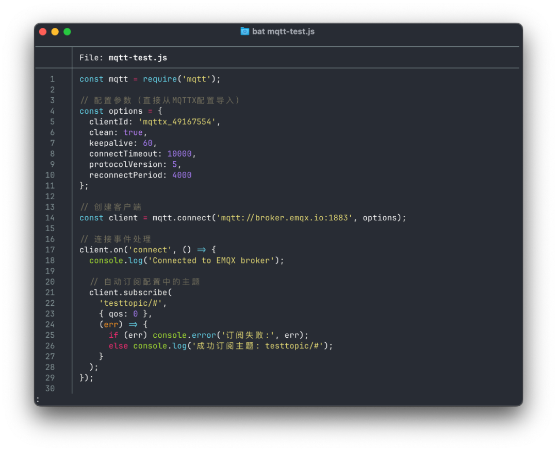This screenshot has width=557, height=451.
Task: Click 'client.subscribe(' on line 21
Action: [130, 292]
